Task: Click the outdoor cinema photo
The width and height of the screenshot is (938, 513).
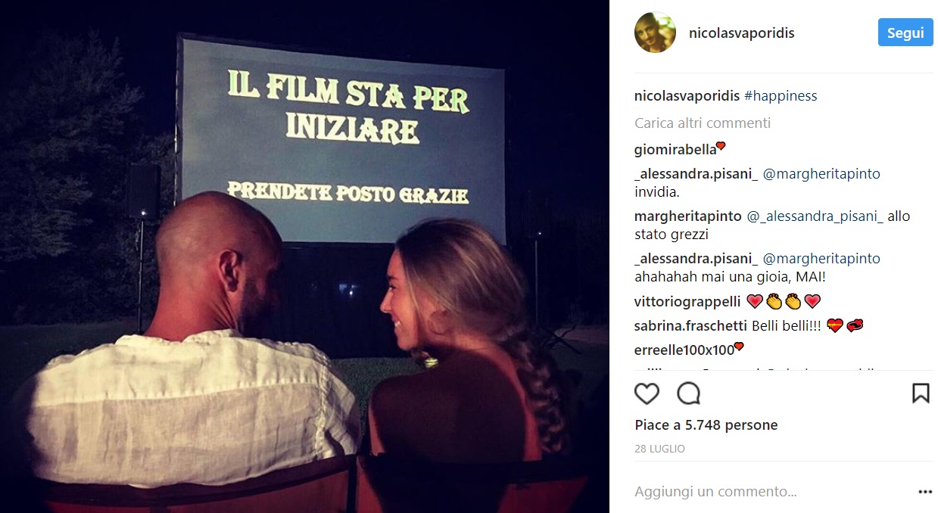Action: point(304,256)
